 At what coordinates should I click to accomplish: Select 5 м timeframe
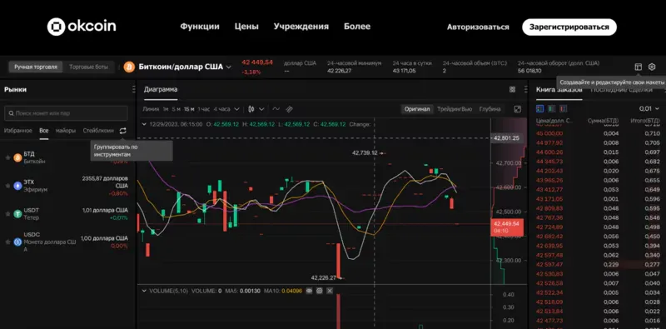pyautogui.click(x=176, y=109)
